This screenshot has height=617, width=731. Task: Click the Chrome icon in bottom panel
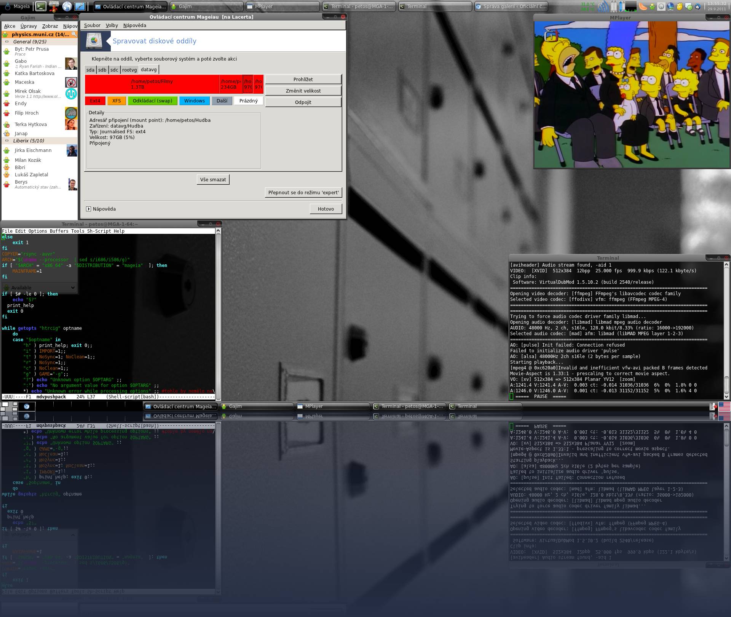27,406
